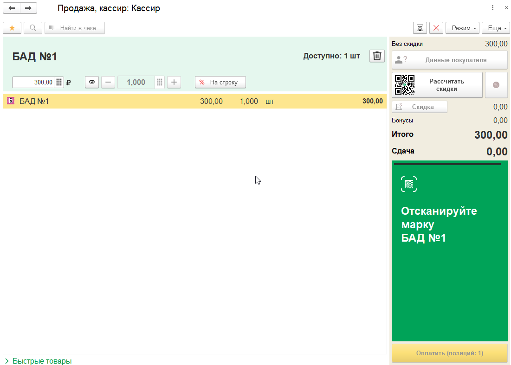
Task: Click the 'Доступно: 1 шт' label
Action: pyautogui.click(x=331, y=56)
